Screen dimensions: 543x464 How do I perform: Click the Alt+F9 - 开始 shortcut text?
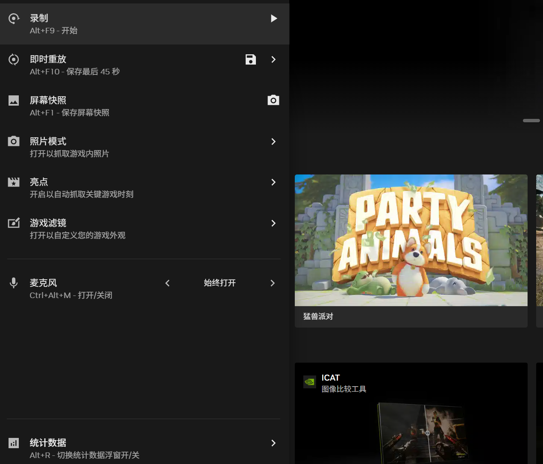pyautogui.click(x=54, y=31)
